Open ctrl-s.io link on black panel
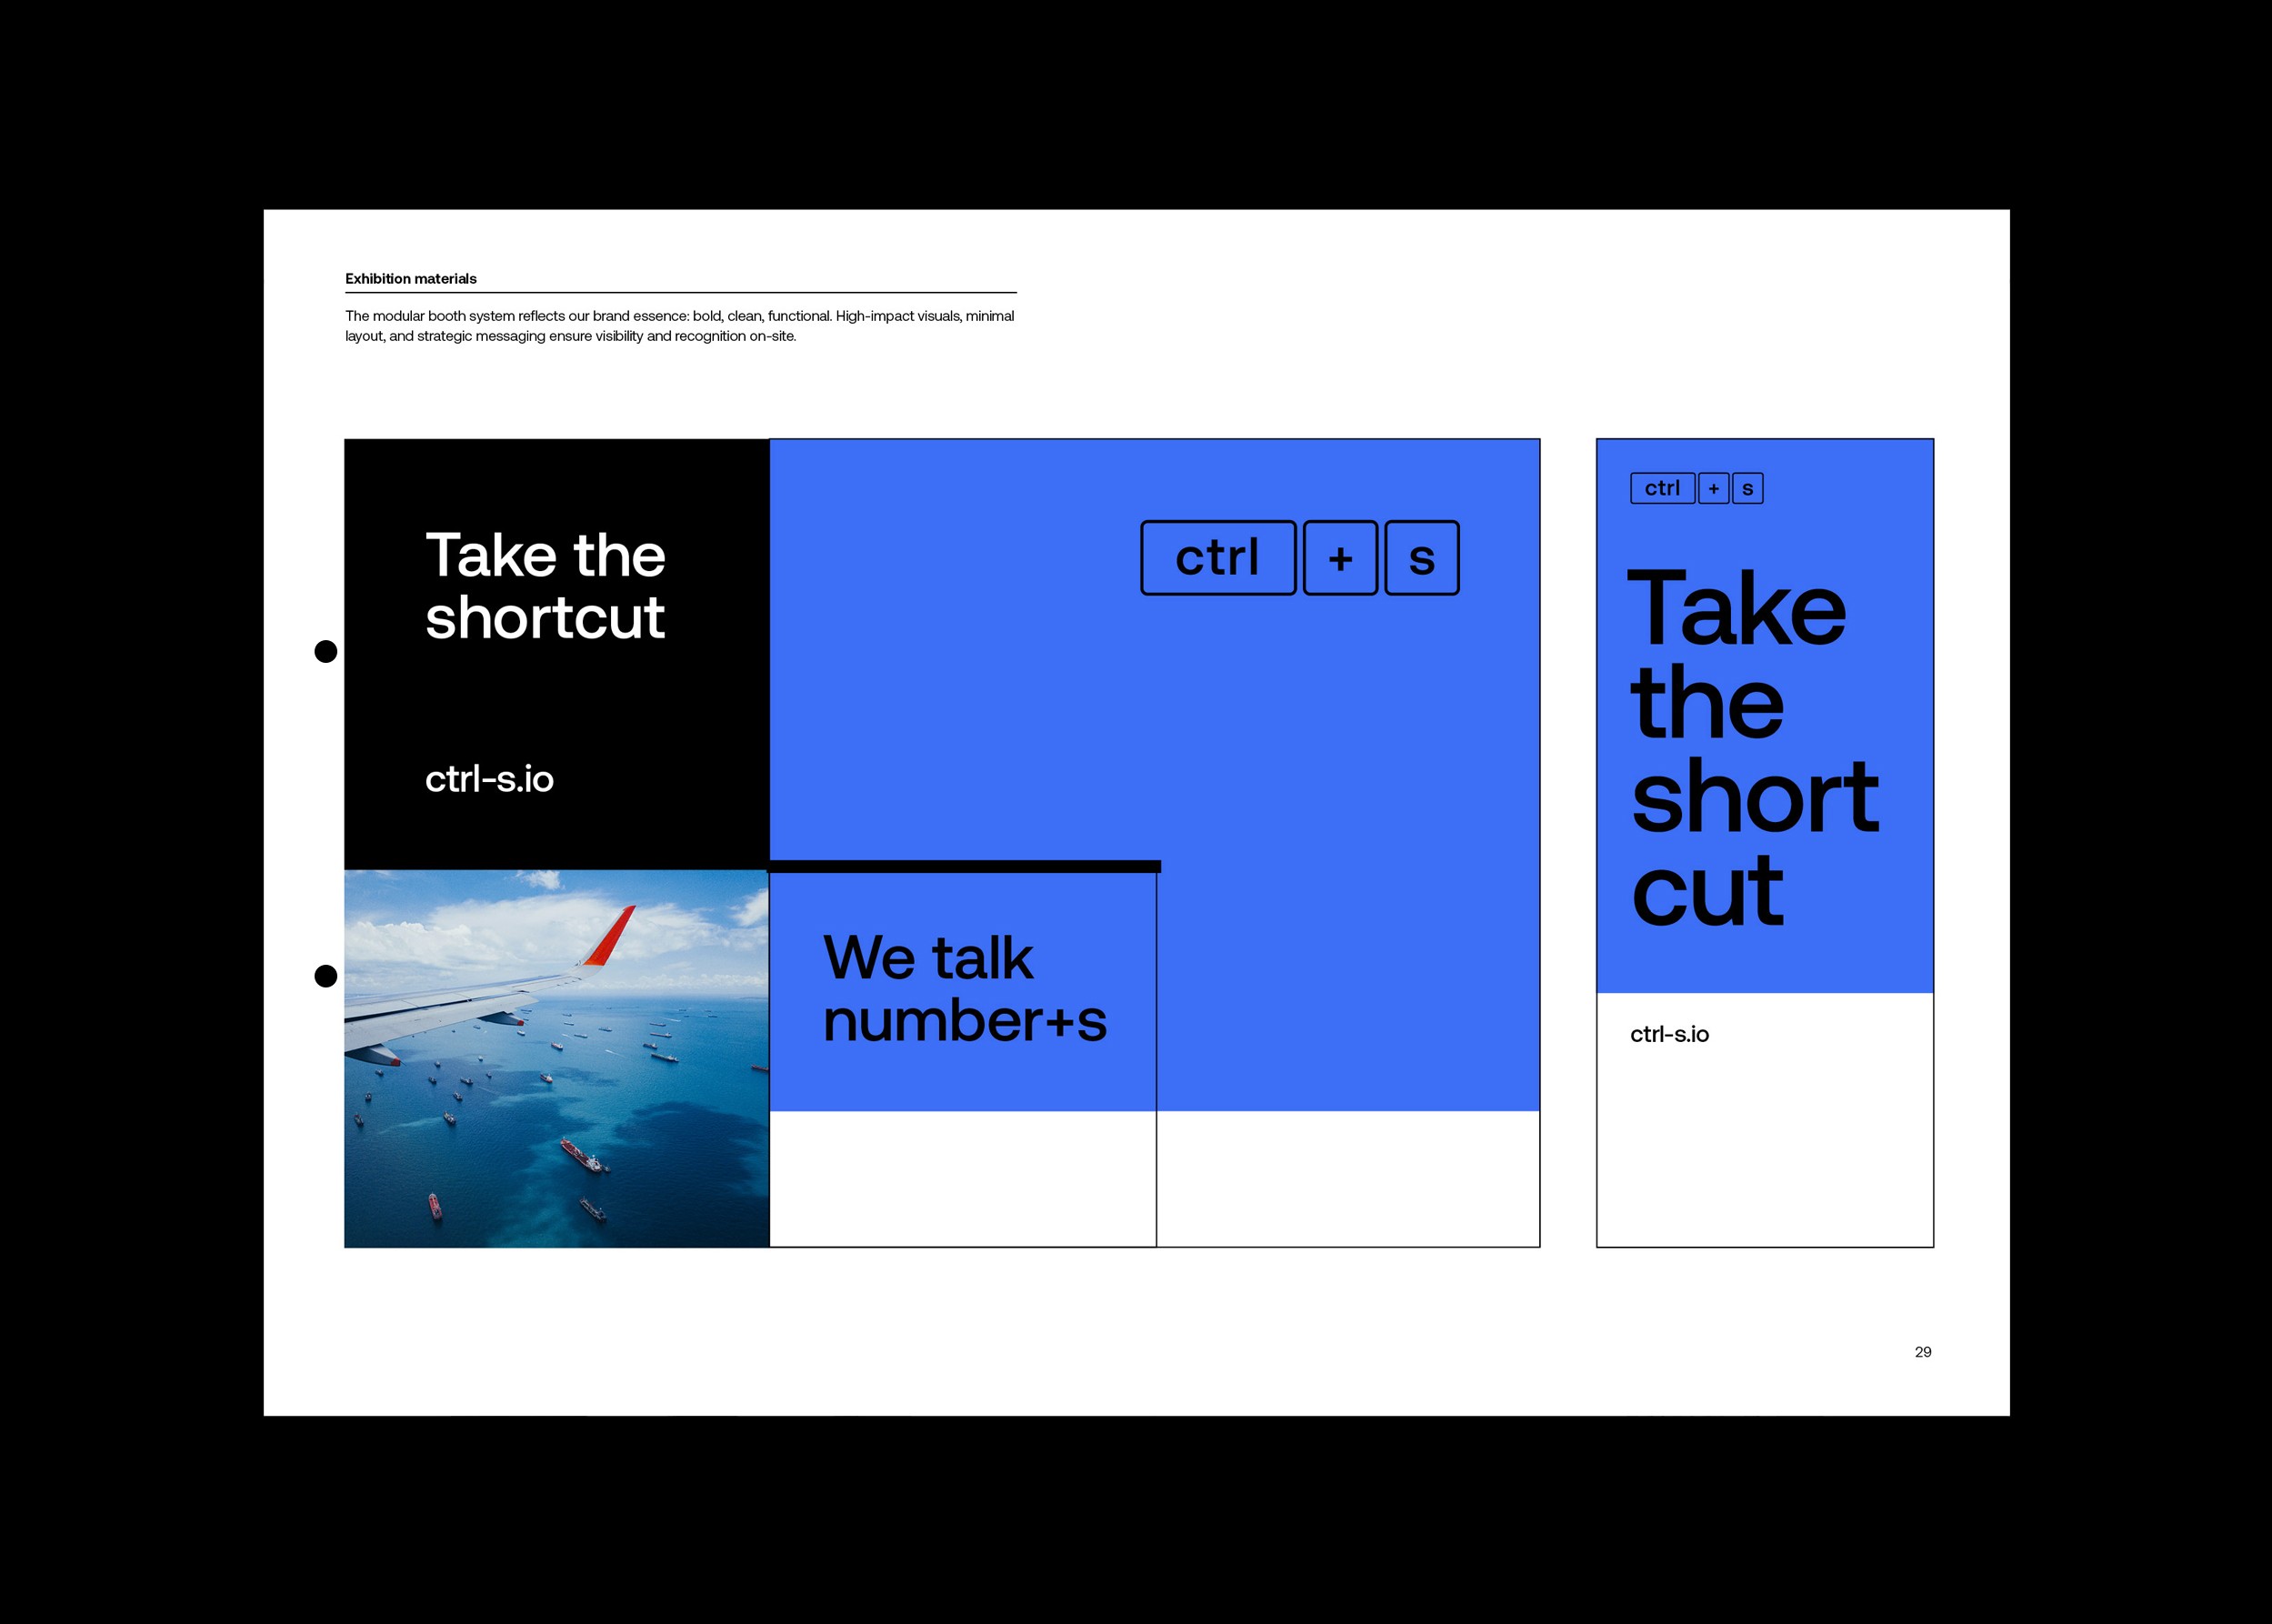This screenshot has height=1624, width=2272. pyautogui.click(x=489, y=779)
